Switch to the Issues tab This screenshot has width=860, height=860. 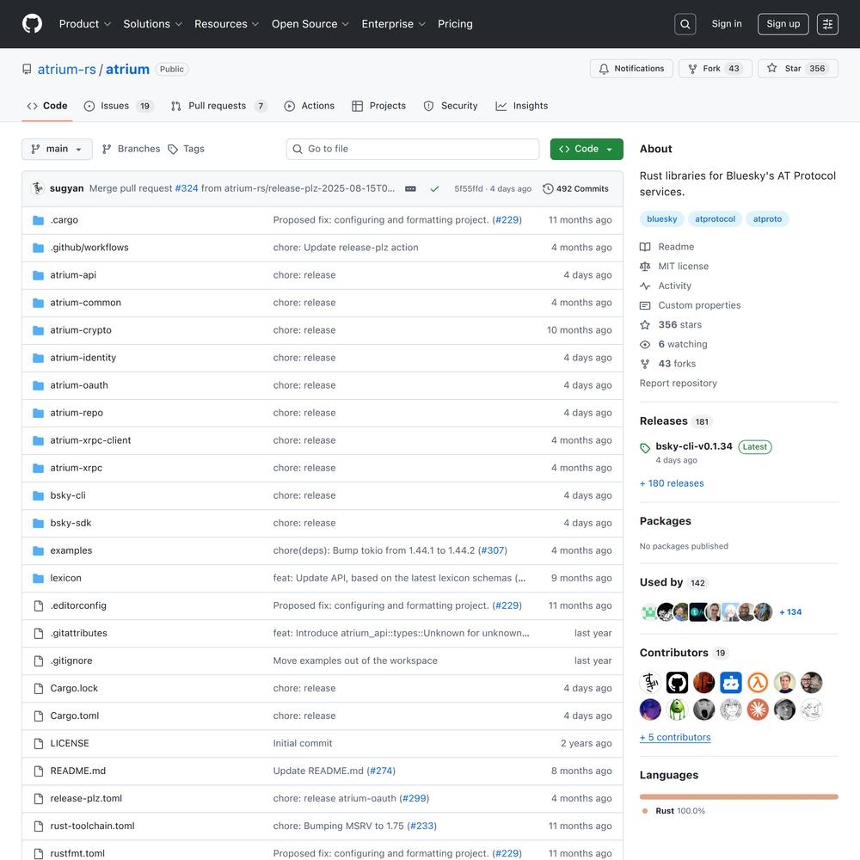[x=118, y=106]
